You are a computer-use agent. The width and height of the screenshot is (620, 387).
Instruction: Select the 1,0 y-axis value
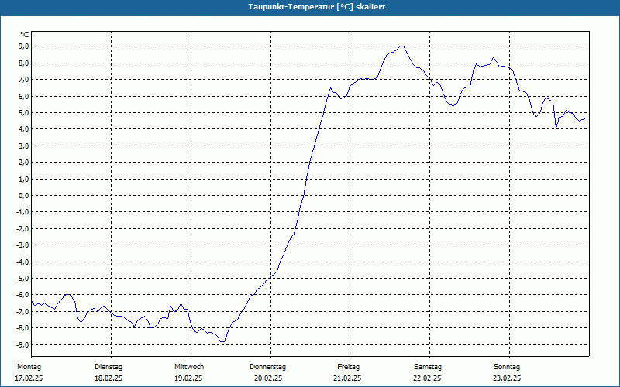23,179
